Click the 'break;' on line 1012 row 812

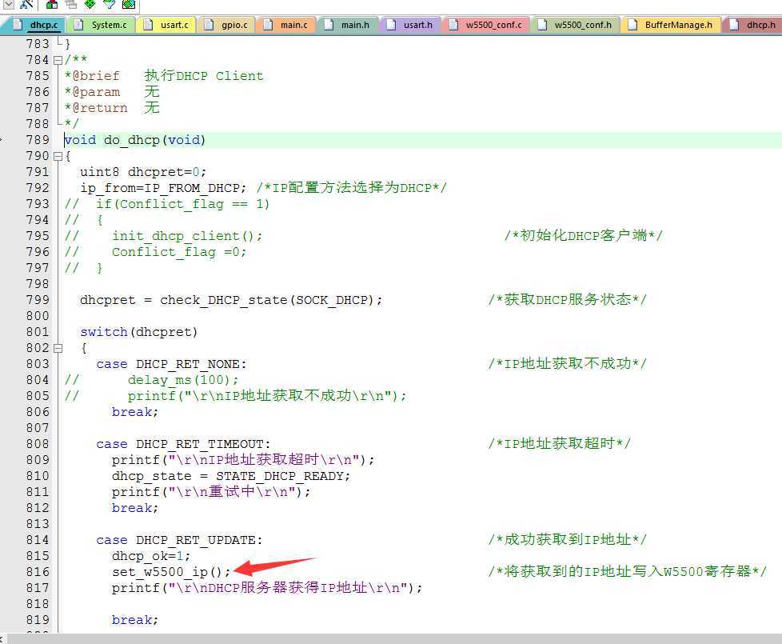point(134,508)
